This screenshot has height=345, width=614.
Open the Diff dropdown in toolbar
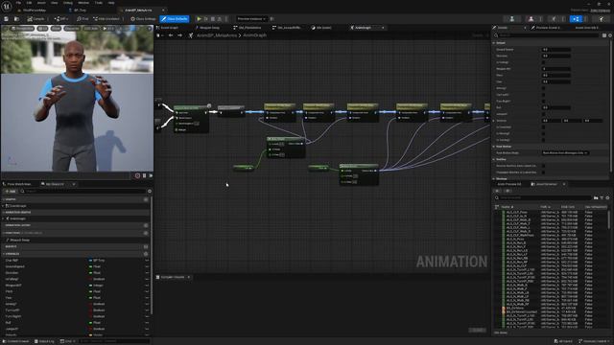click(x=61, y=19)
